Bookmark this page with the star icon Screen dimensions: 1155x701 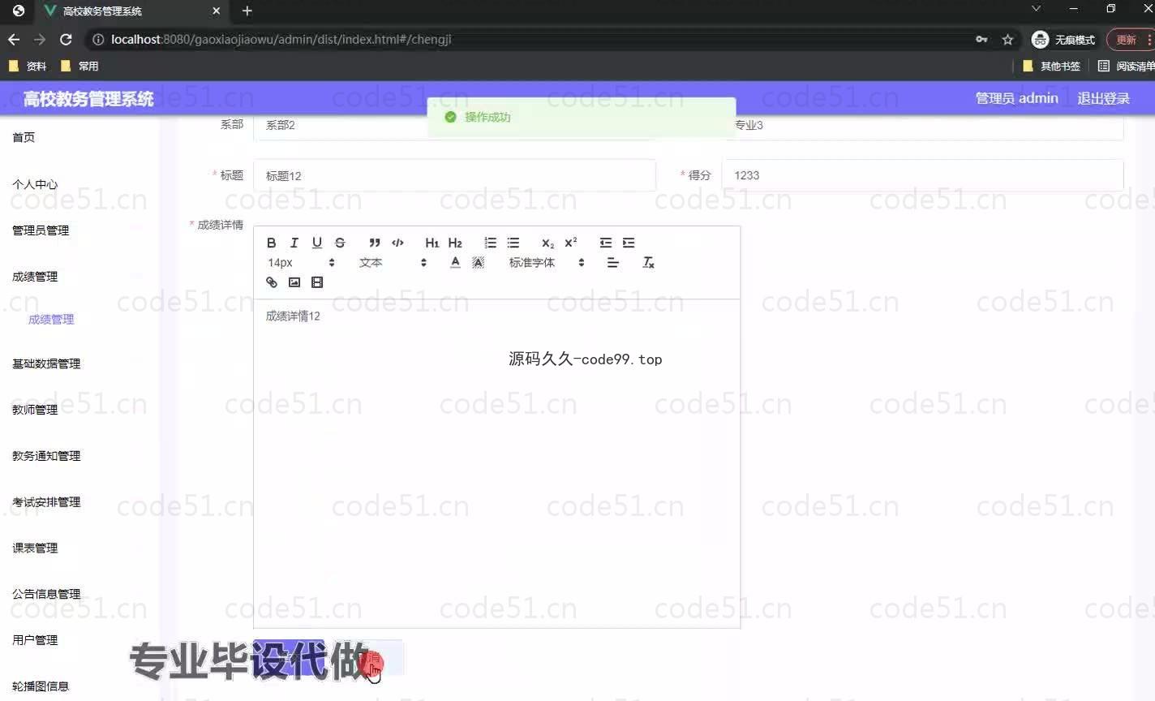(x=1007, y=39)
